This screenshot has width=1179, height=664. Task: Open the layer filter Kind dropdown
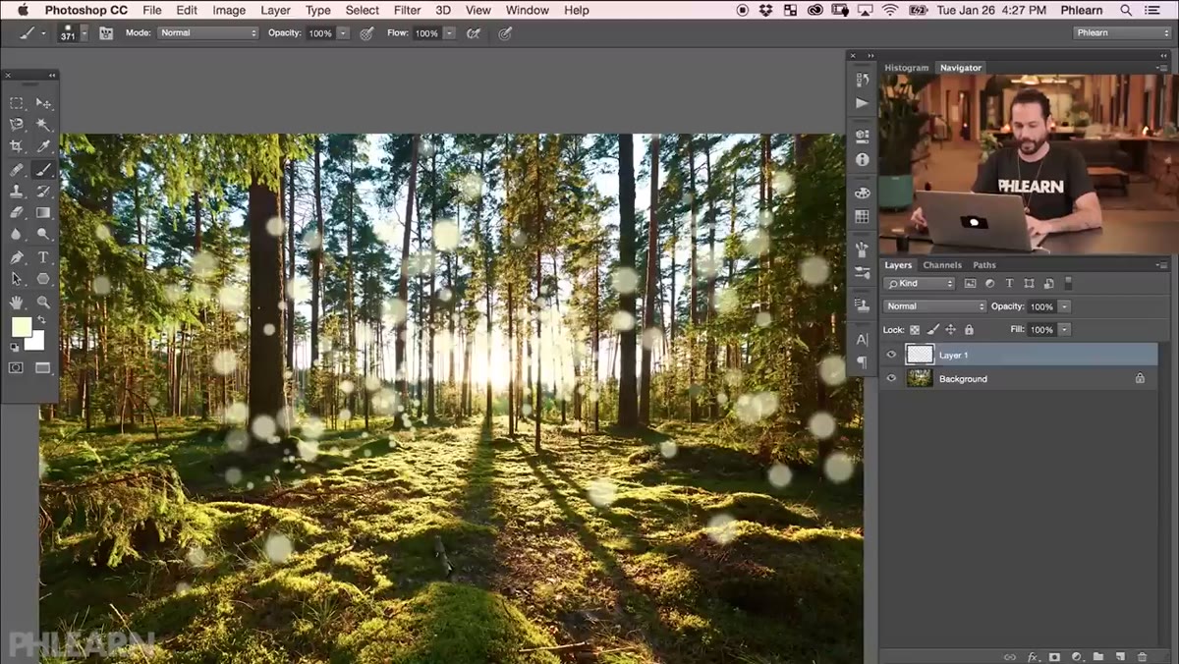coord(920,283)
